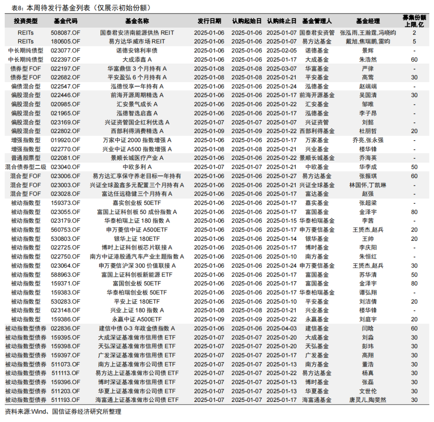
Task: Click the 基金名称 column header
Action: coord(137,21)
